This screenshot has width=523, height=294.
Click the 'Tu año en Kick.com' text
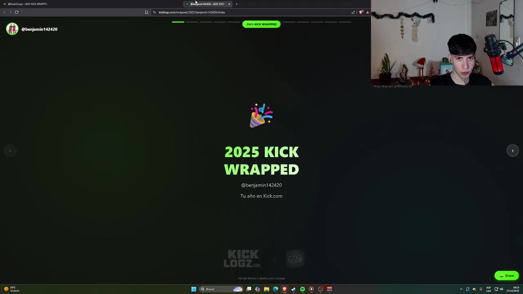(x=261, y=196)
